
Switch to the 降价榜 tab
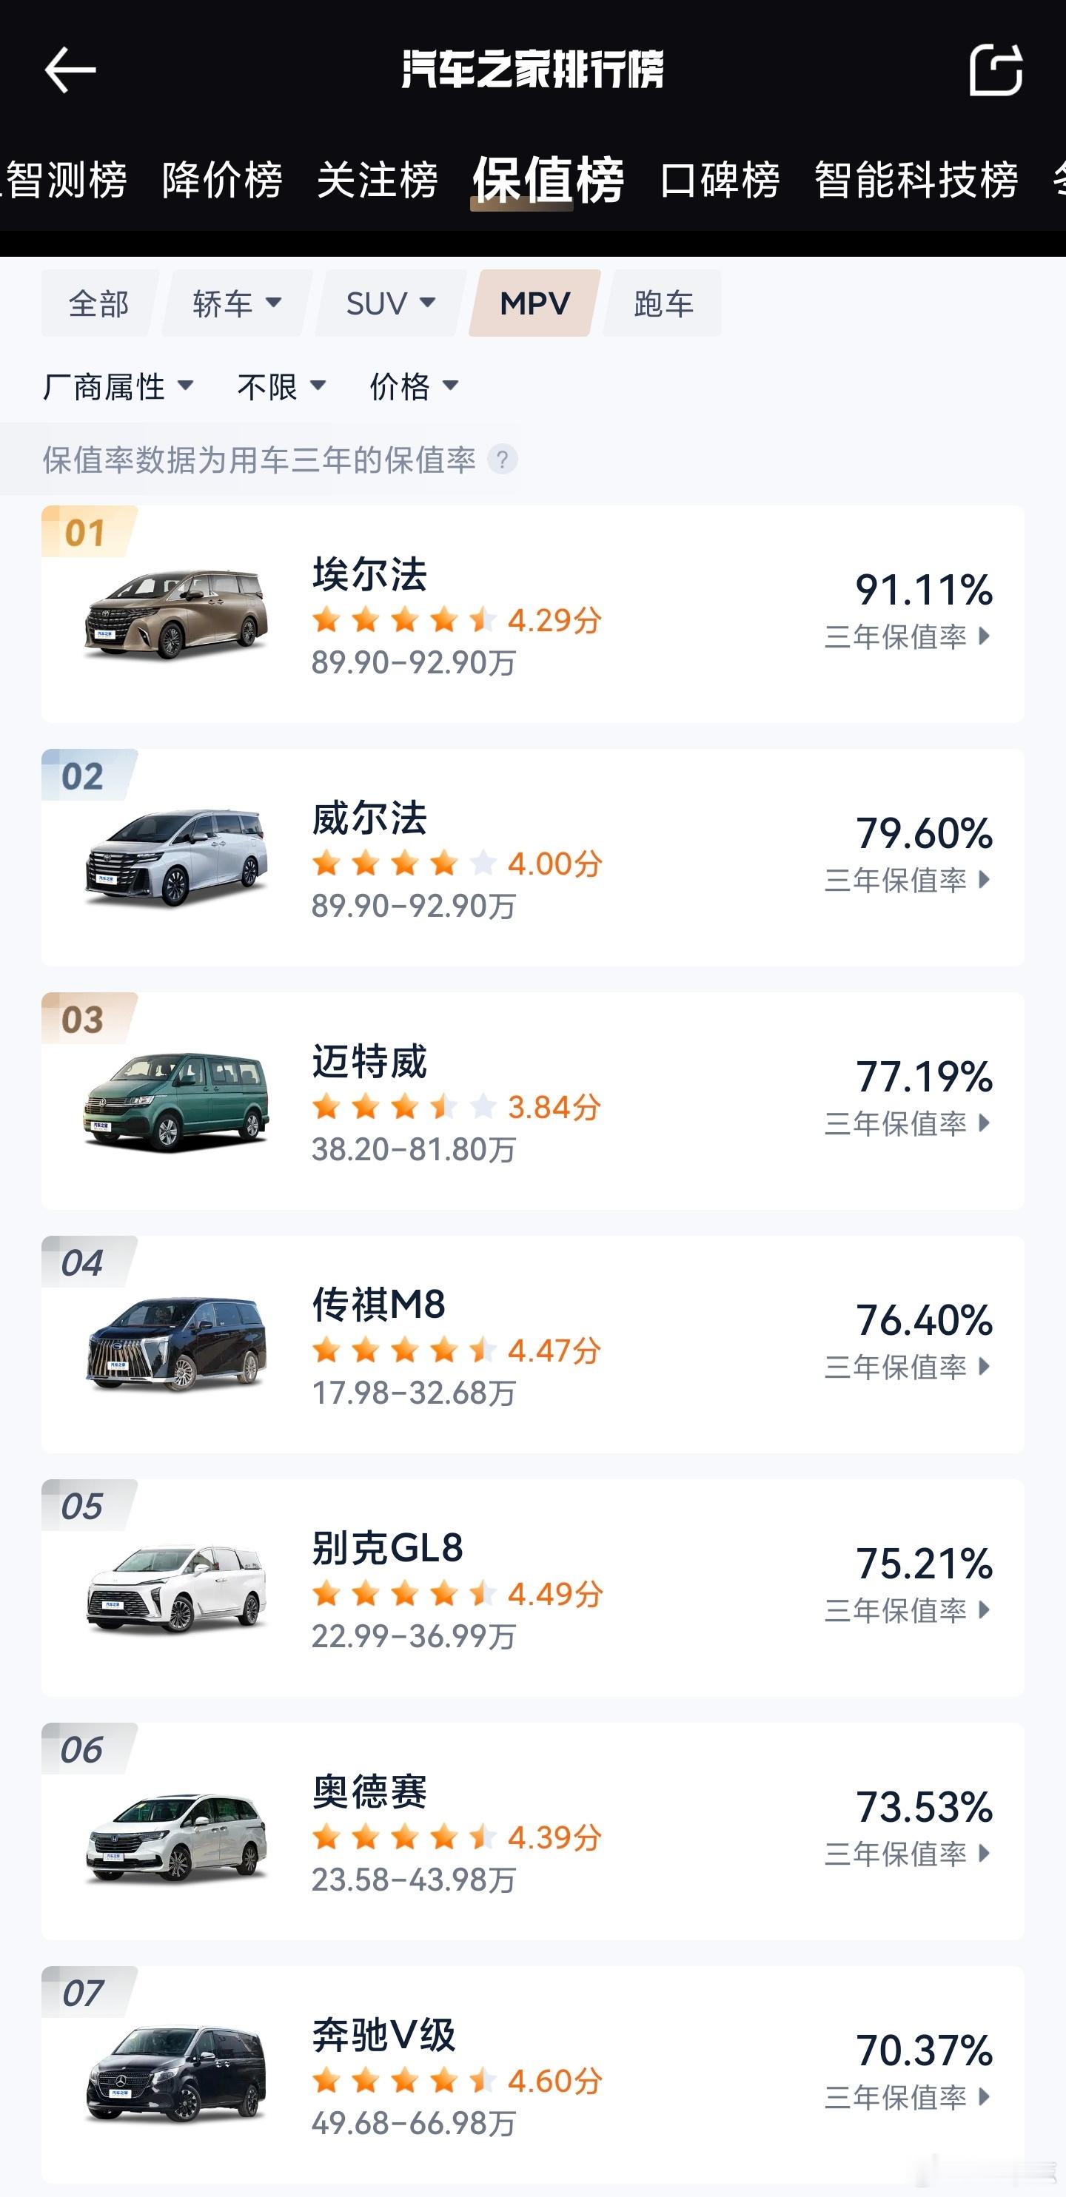click(222, 180)
